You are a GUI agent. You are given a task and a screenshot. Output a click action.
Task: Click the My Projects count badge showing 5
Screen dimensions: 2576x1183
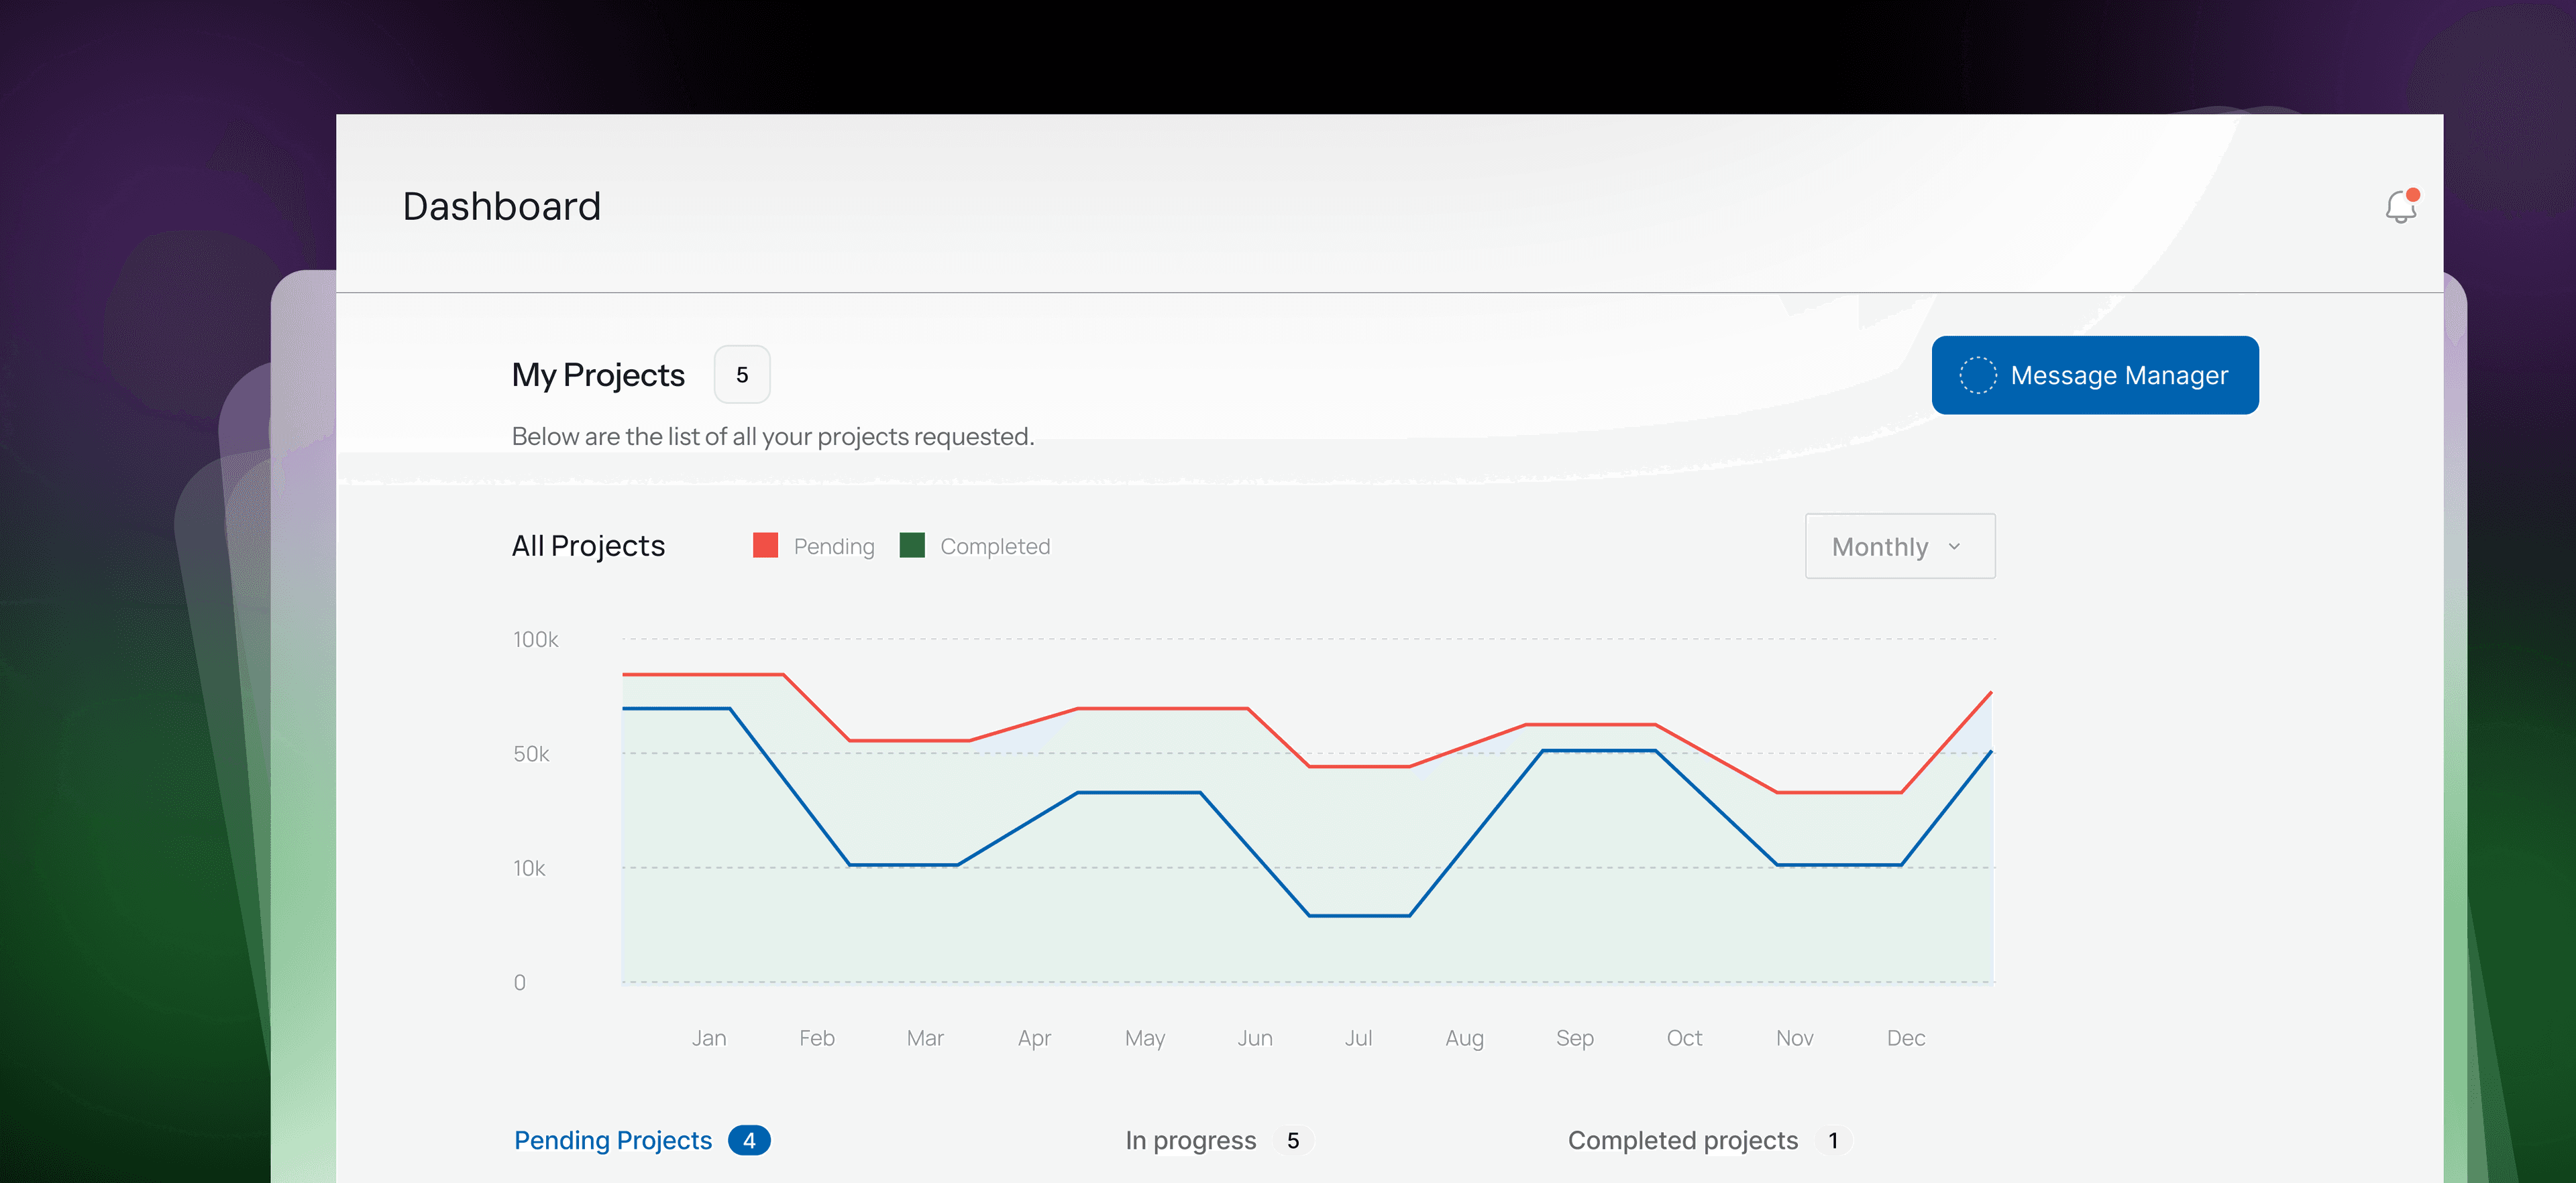pyautogui.click(x=742, y=375)
